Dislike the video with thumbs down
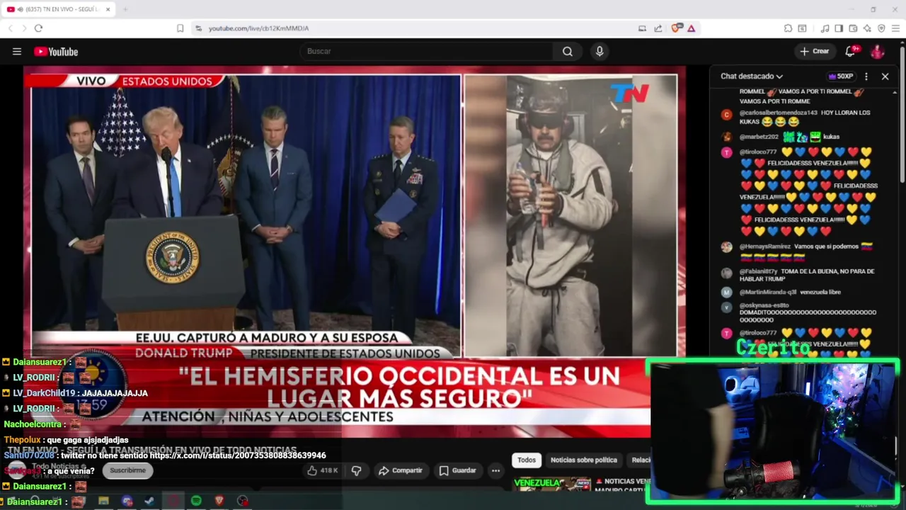 [356, 470]
